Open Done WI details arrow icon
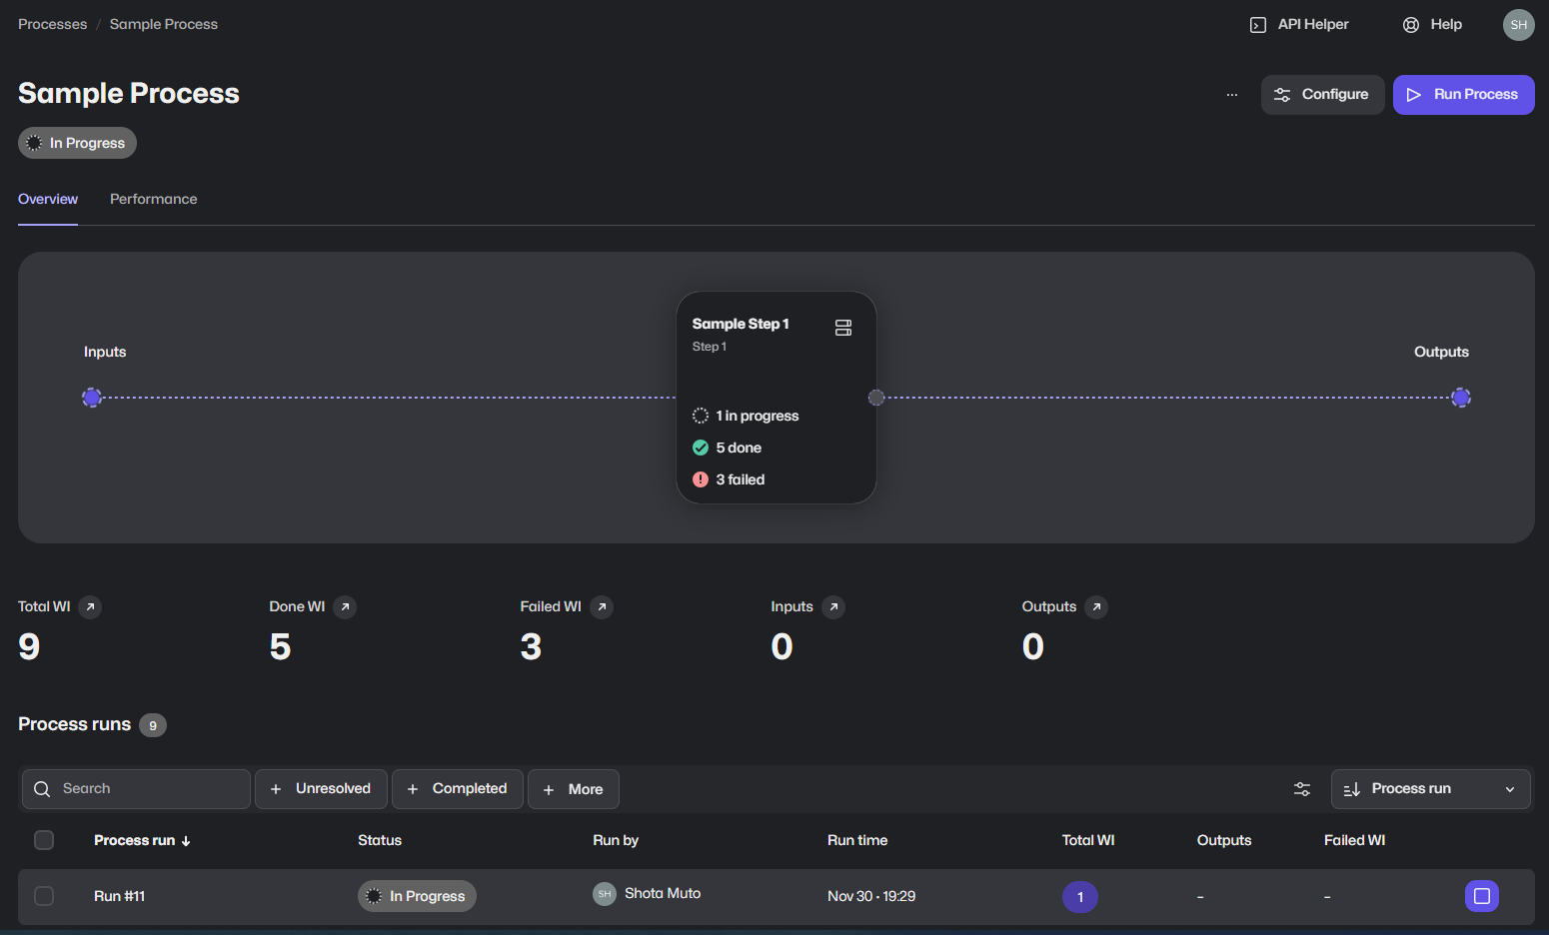This screenshot has height=935, width=1549. pyautogui.click(x=345, y=607)
